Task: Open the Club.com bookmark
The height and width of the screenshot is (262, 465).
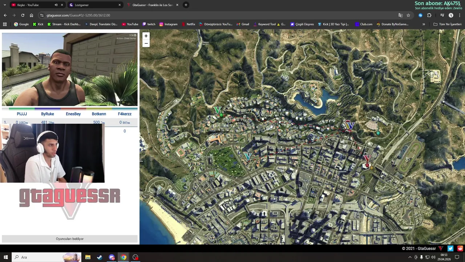Action: pyautogui.click(x=364, y=24)
